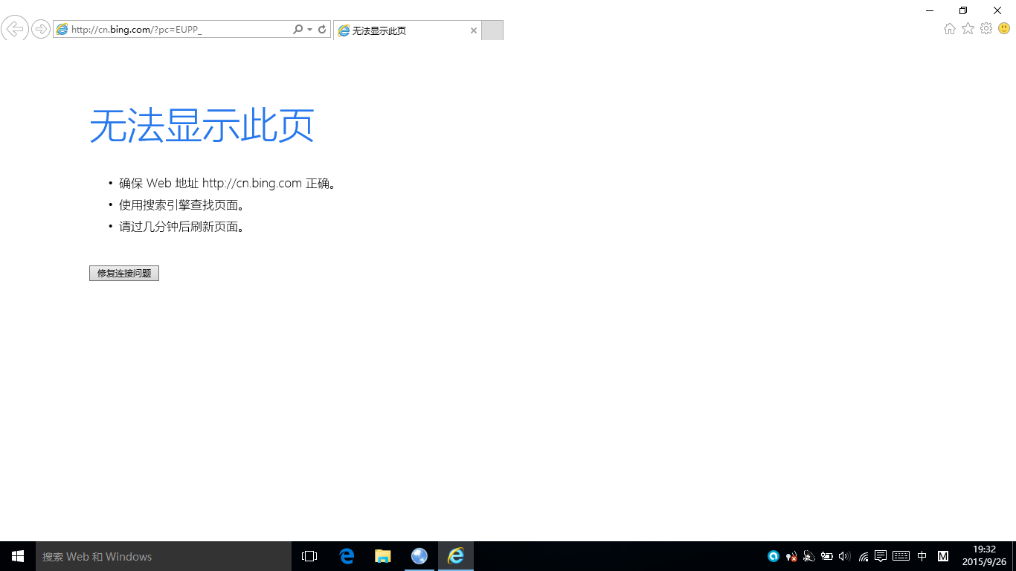Image resolution: width=1016 pixels, height=571 pixels.
Task: Click into the URL address field
Action: click(x=179, y=30)
